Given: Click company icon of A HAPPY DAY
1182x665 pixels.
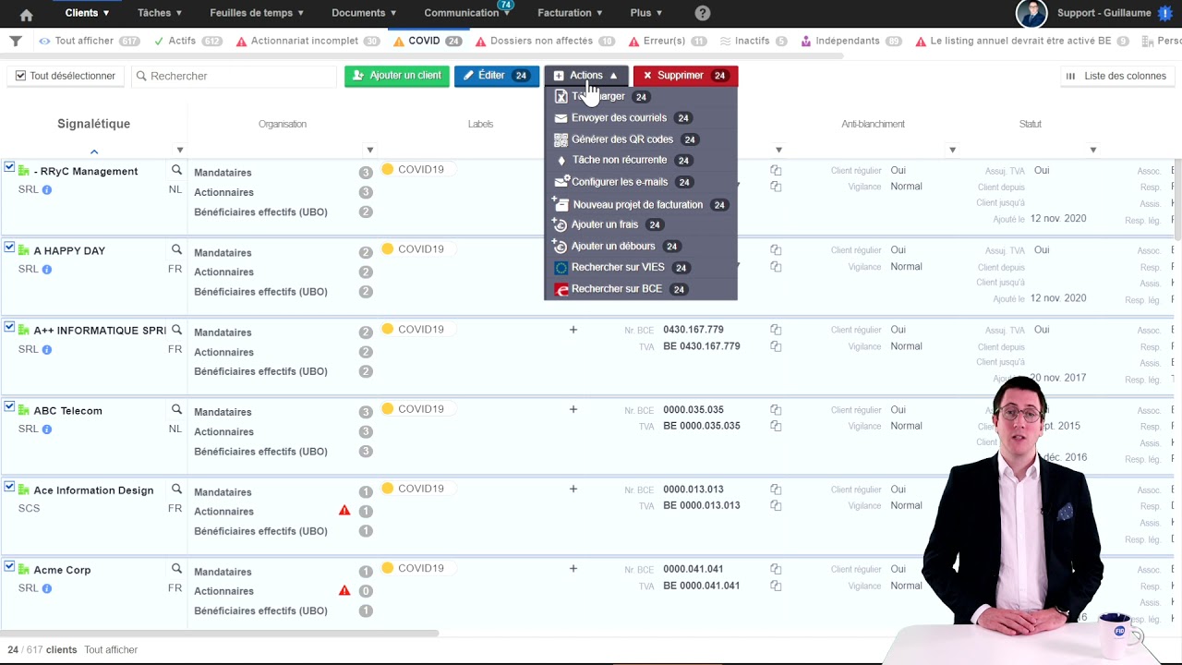Looking at the screenshot, I should [x=24, y=250].
